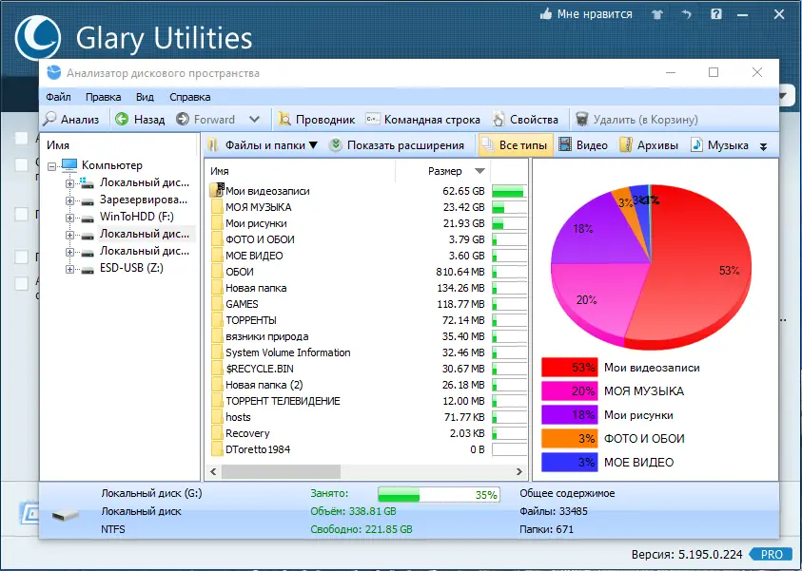This screenshot has height=571, width=802.
Task: Open the Справка menu
Action: 189,97
